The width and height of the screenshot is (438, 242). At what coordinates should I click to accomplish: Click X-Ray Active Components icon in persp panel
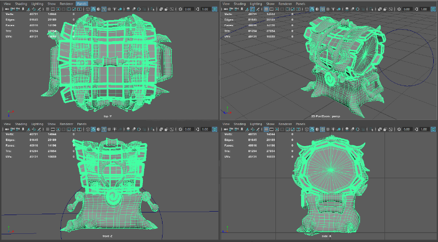(x=385, y=9)
